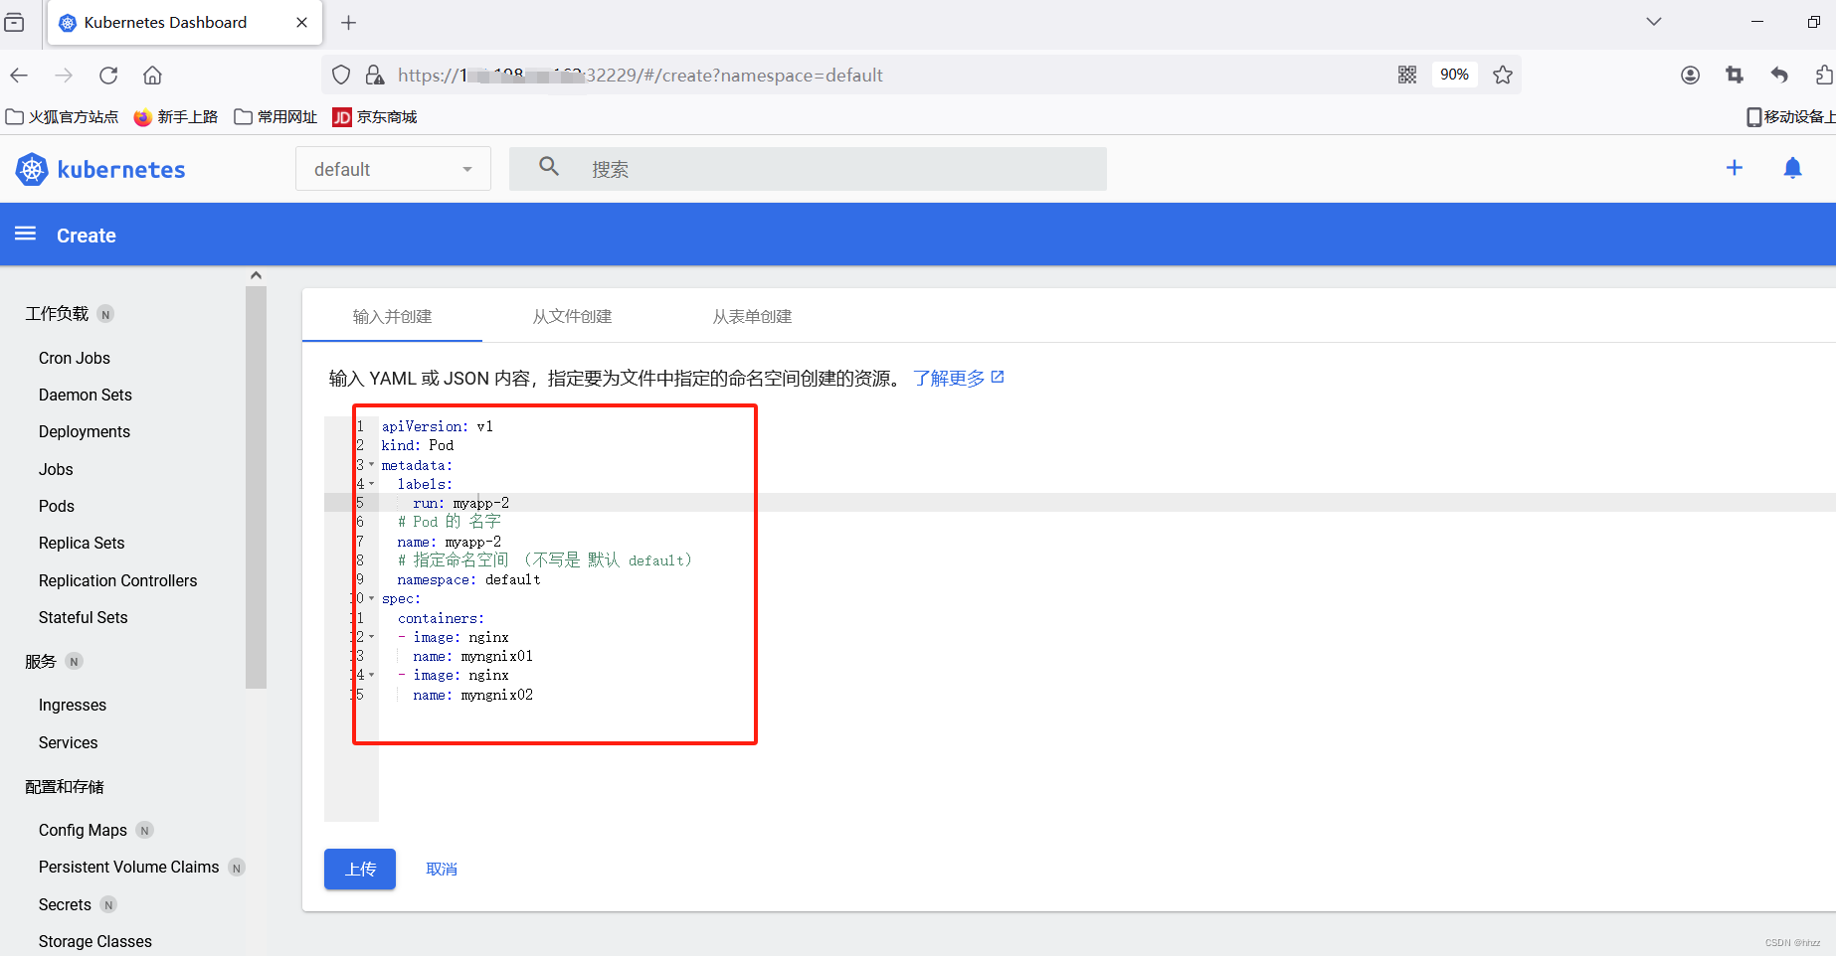Open Secrets in sidebar
The image size is (1836, 956).
coord(65,904)
